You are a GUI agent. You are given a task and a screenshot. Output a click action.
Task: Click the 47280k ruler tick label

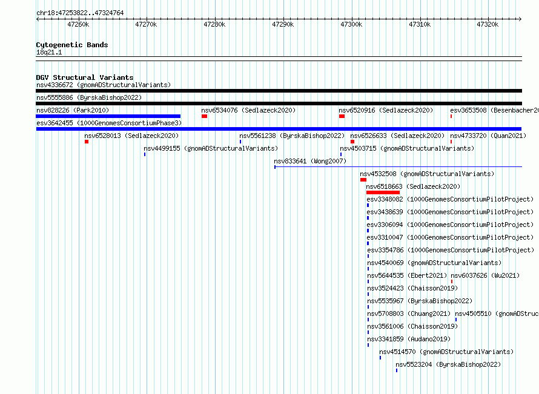(x=214, y=24)
